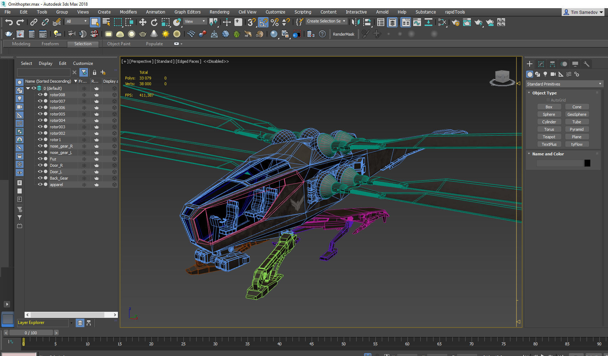The image size is (608, 356).
Task: Collapse the 0 (default) layer tree
Action: click(x=28, y=88)
